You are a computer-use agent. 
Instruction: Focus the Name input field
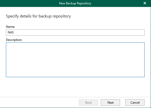click(75, 32)
